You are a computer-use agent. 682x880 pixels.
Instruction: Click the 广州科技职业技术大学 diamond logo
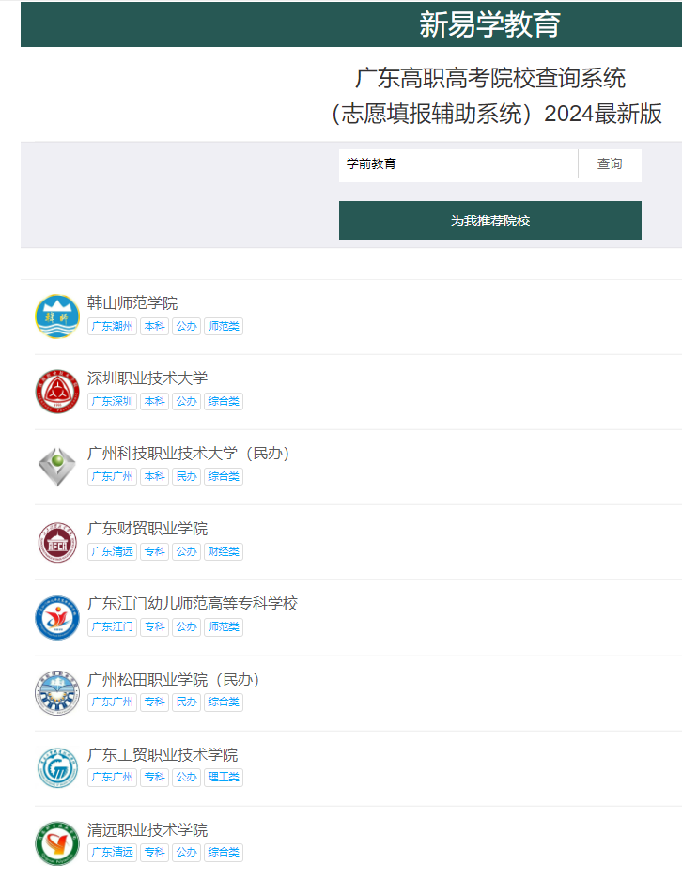pos(57,467)
